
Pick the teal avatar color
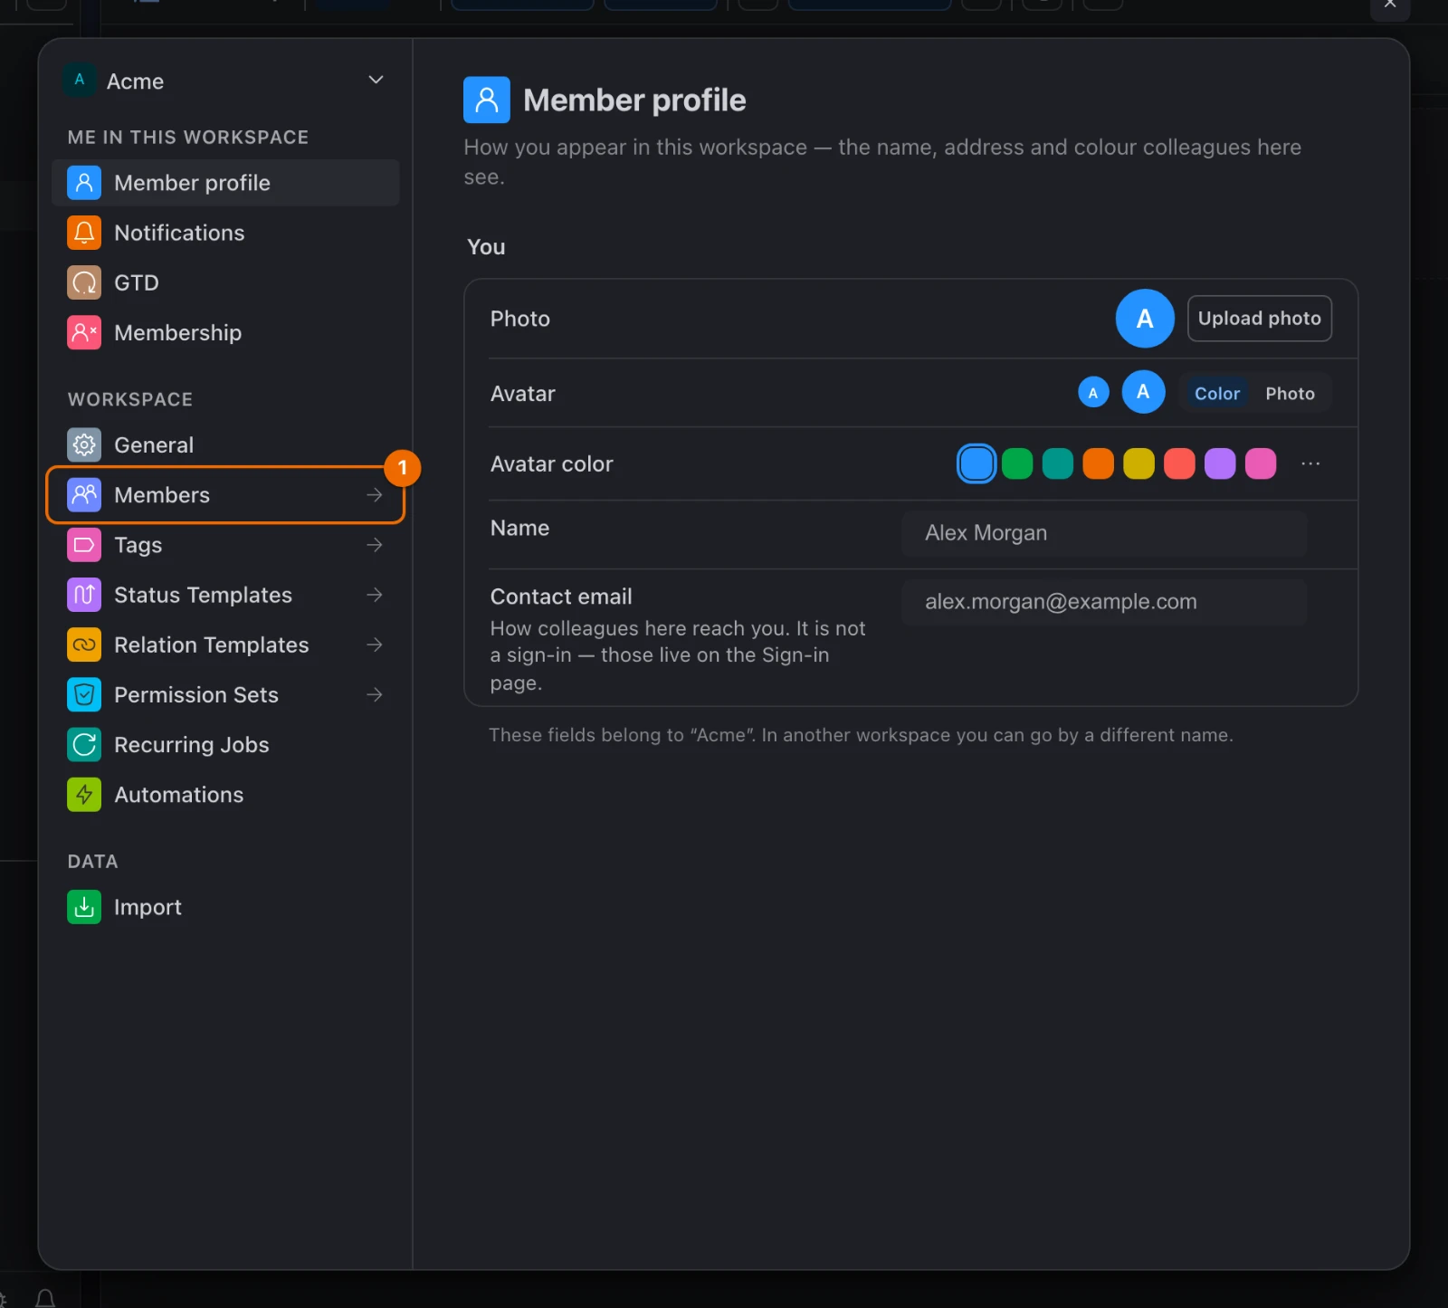1058,463
